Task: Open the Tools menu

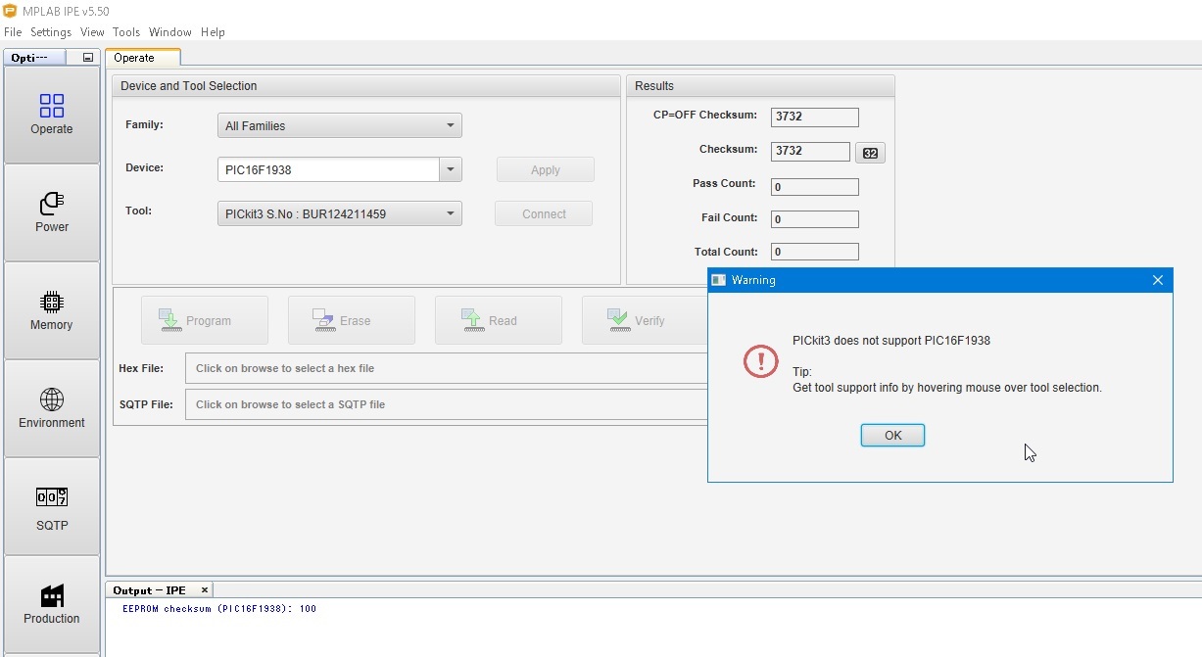Action: [126, 32]
